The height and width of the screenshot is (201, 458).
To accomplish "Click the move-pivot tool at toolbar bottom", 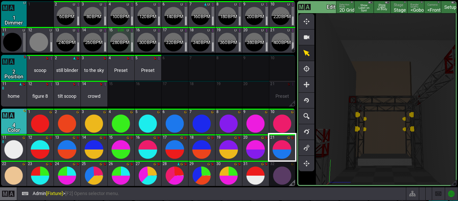I will [307, 163].
